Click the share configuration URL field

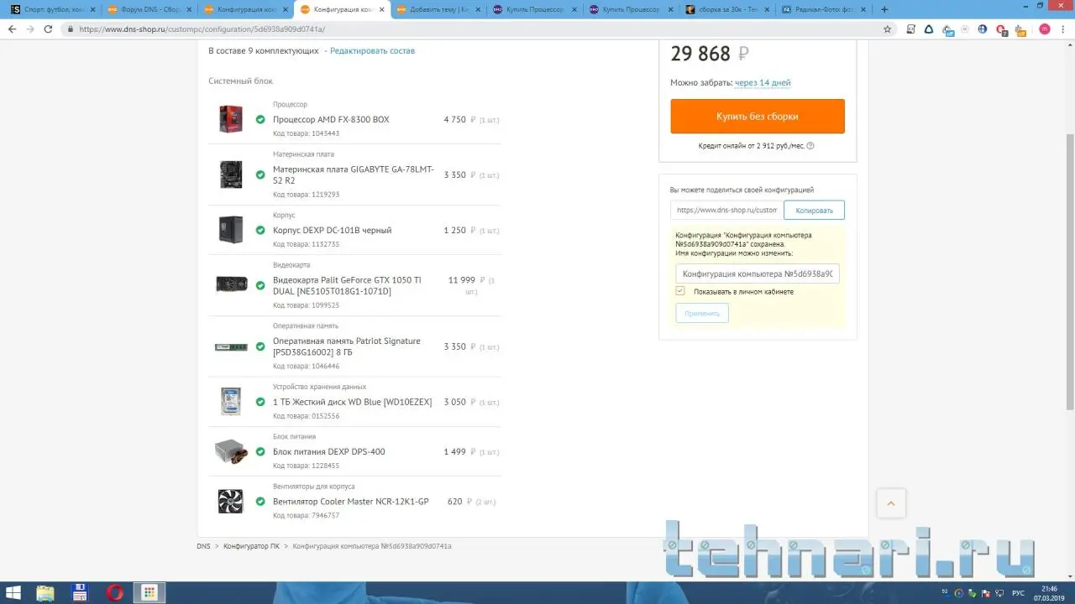(x=726, y=210)
